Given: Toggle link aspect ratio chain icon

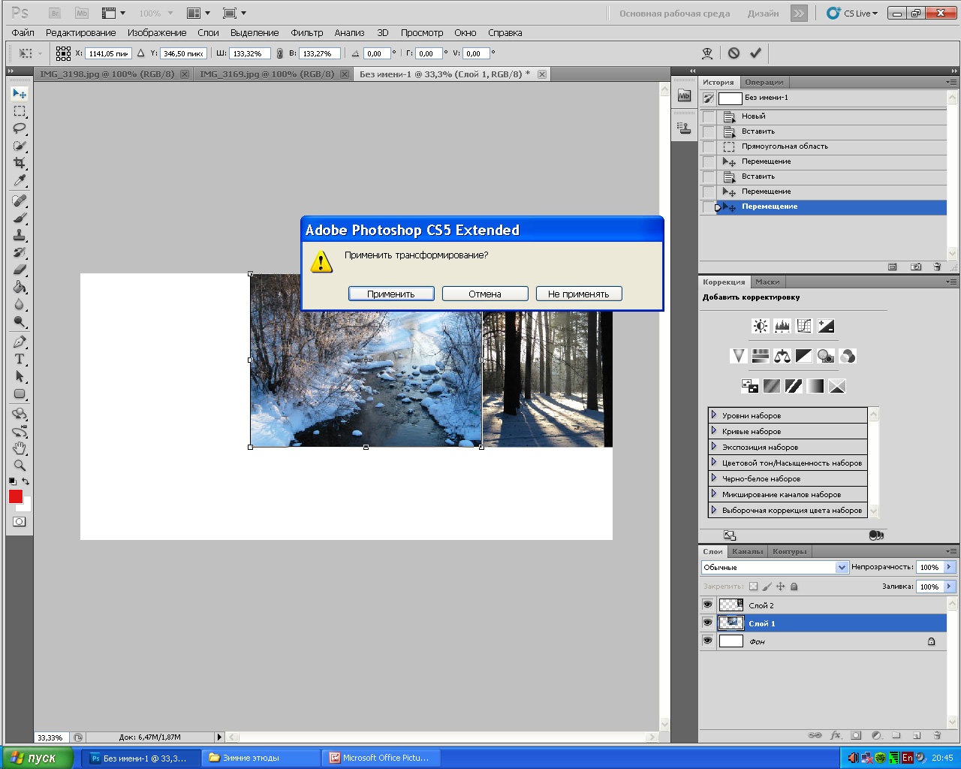Looking at the screenshot, I should (280, 53).
